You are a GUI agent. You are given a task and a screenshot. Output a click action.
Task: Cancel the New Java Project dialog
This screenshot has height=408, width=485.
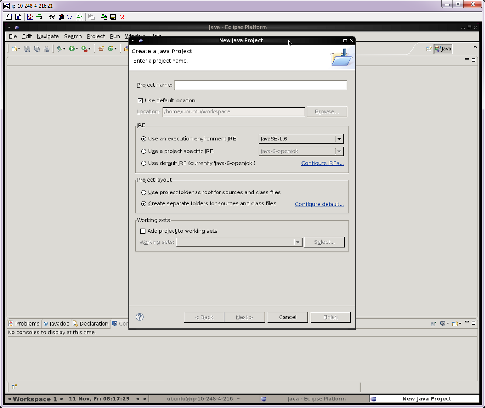288,317
